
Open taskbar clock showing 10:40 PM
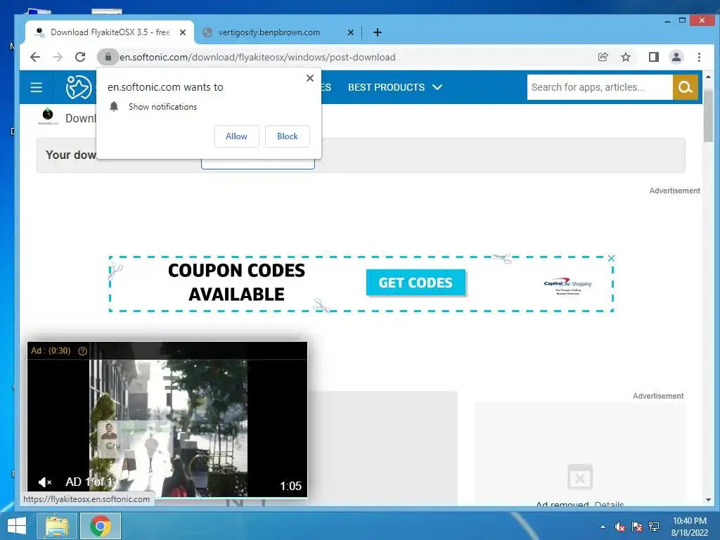pos(689,526)
